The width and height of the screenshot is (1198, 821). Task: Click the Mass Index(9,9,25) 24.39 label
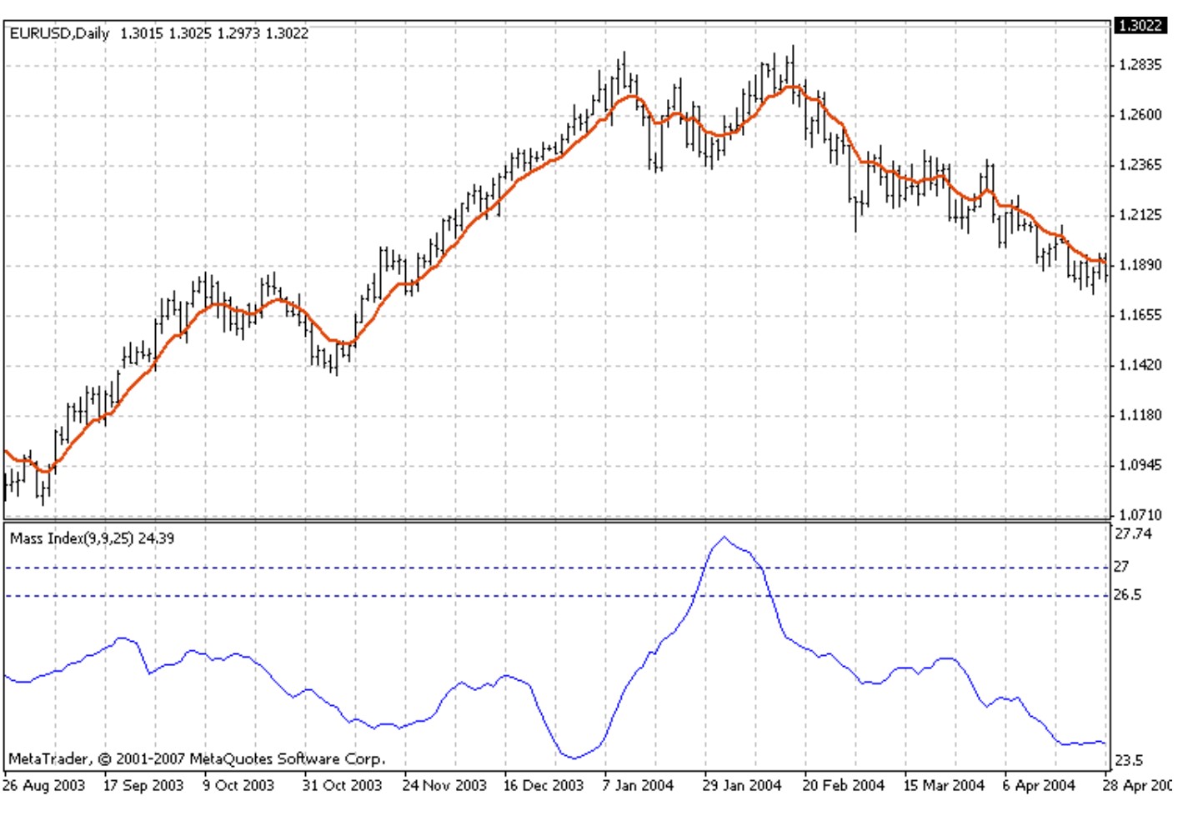[92, 538]
